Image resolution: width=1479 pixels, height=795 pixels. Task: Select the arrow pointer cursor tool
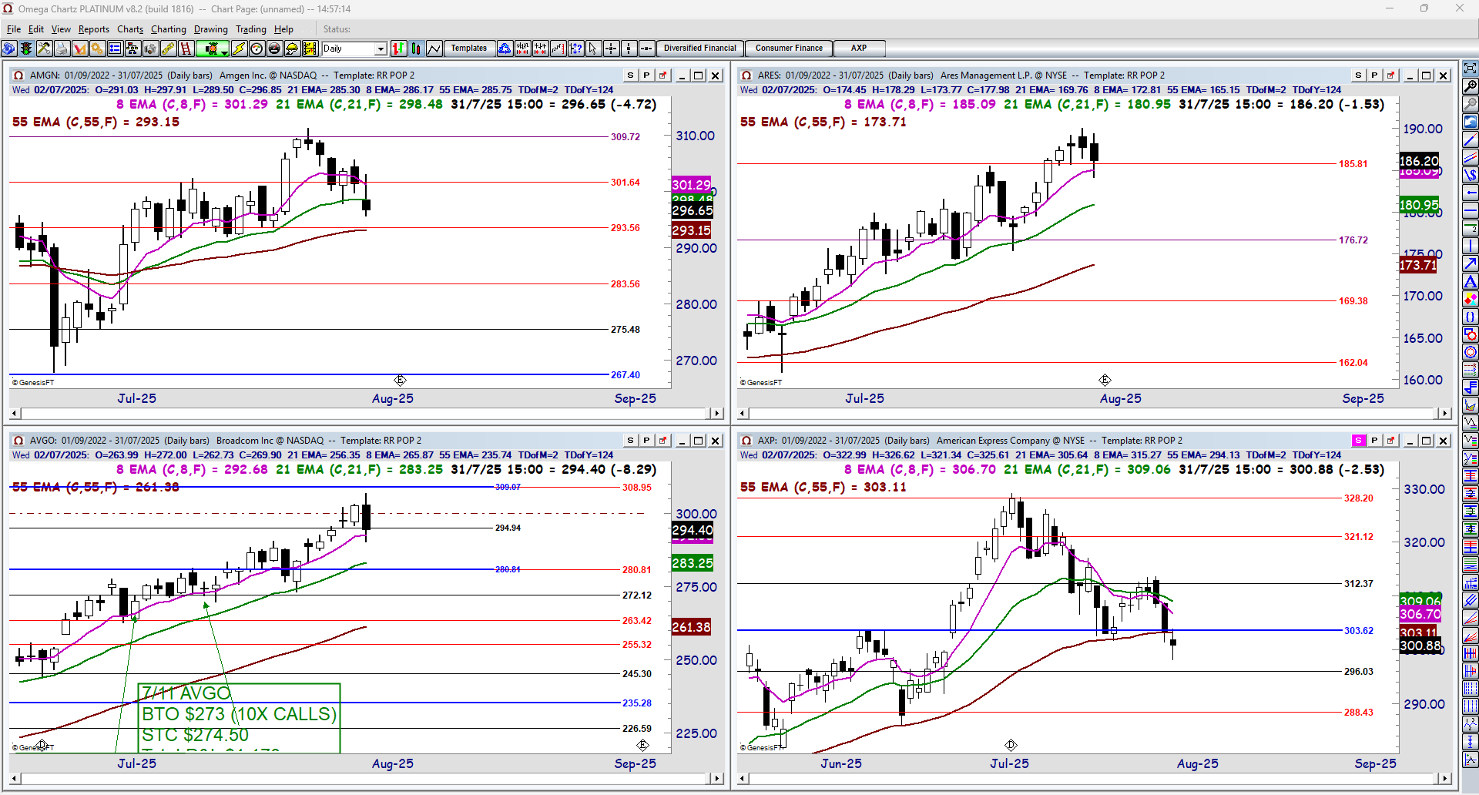point(592,49)
